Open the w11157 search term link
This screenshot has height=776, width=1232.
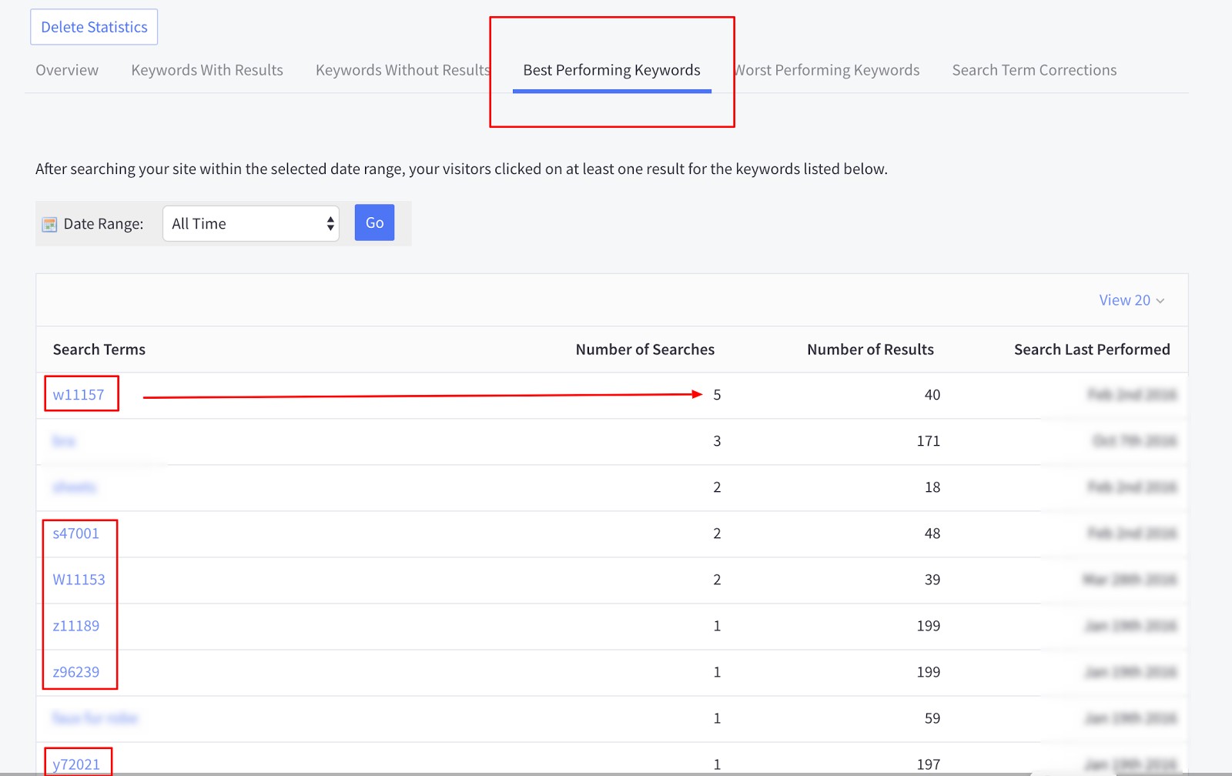coord(79,395)
